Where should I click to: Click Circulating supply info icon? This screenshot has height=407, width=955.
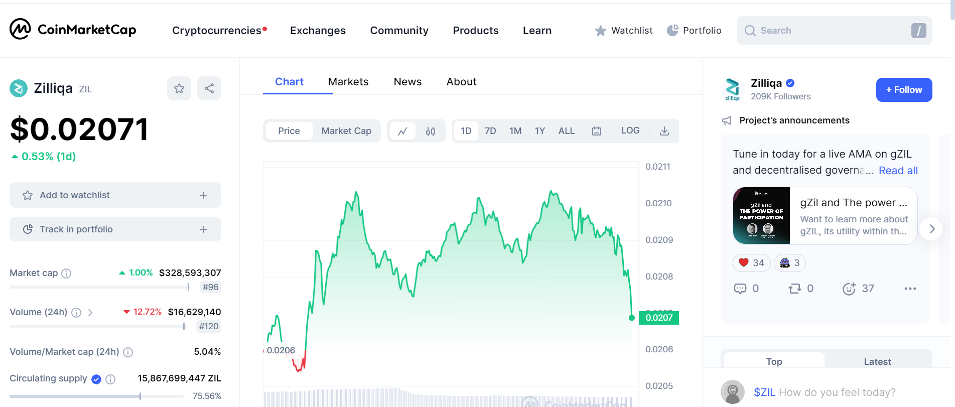coord(110,379)
